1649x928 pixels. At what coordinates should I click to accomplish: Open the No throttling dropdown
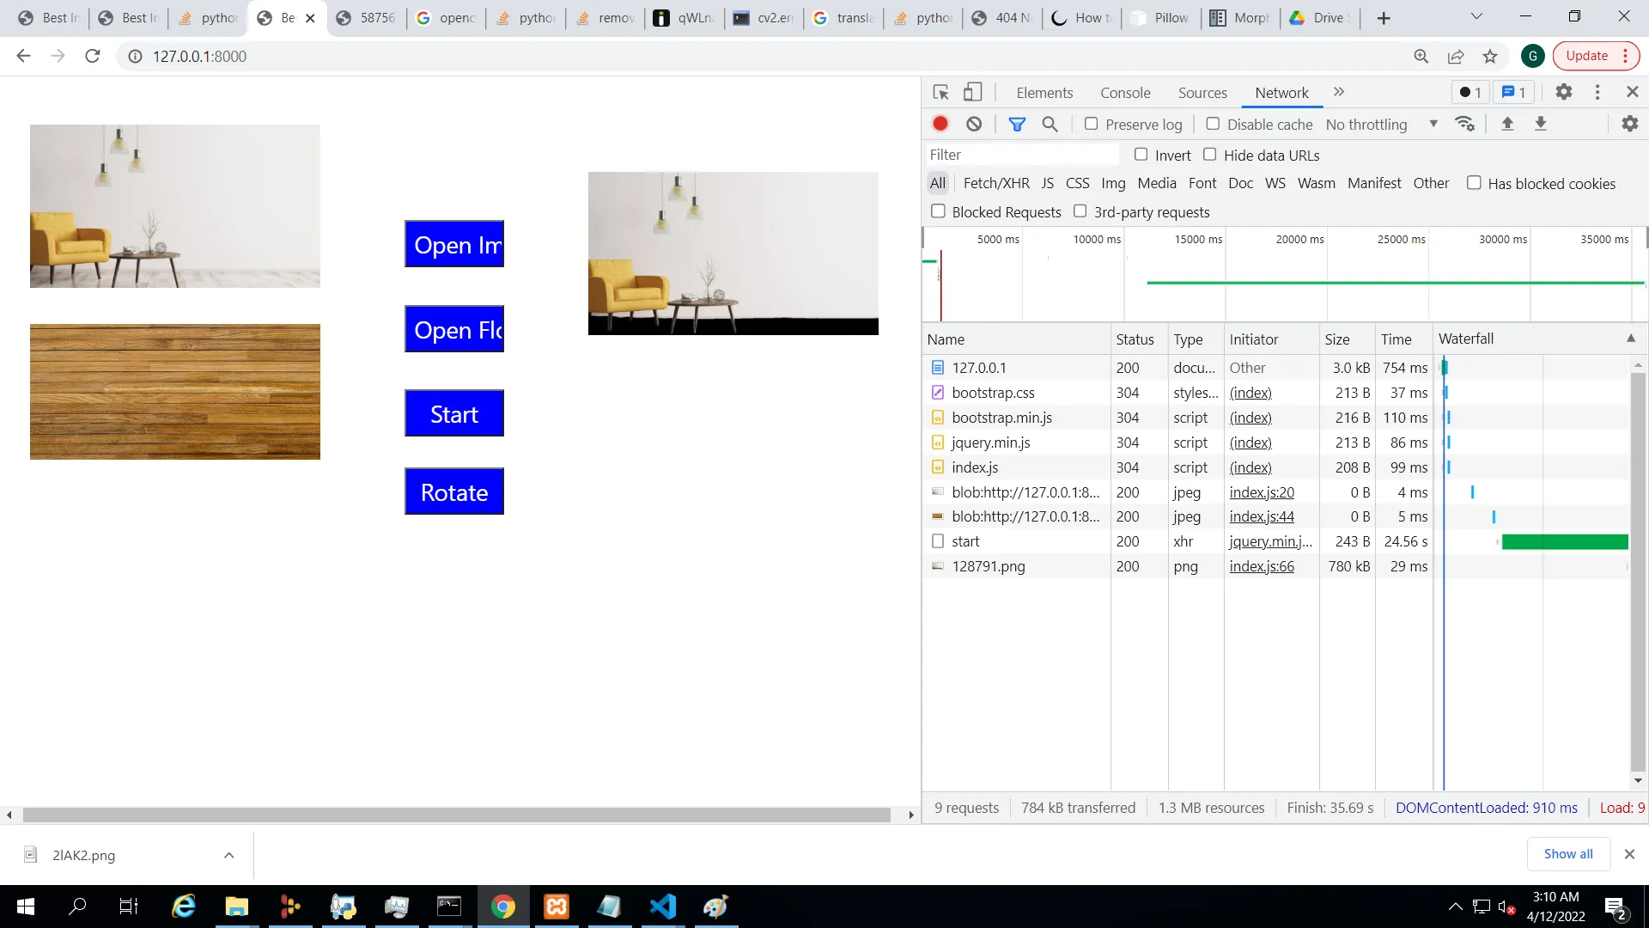(x=1381, y=125)
